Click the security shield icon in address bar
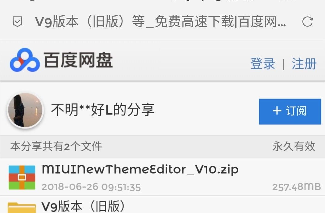Viewport: 325px width, 213px height. pyautogui.click(x=17, y=22)
